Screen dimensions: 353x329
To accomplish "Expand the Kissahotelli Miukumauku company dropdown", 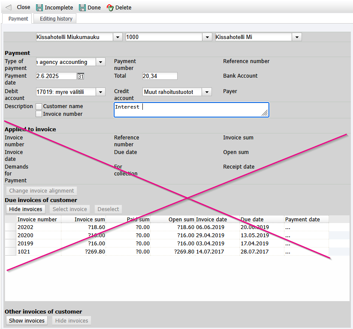I will point(118,37).
